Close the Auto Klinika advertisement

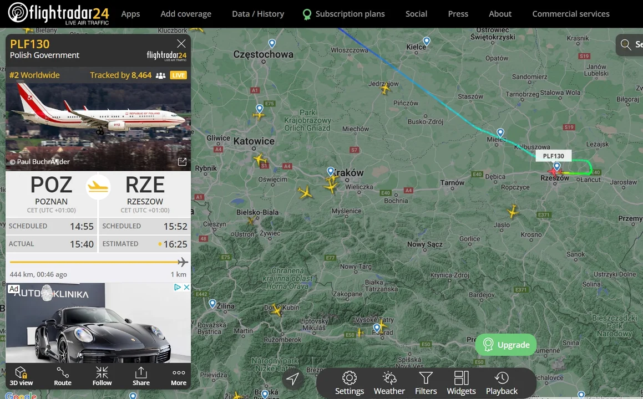[x=186, y=287]
